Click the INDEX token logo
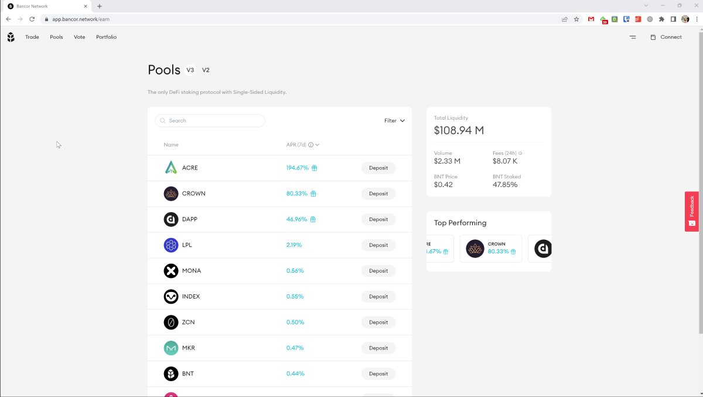The height and width of the screenshot is (397, 703). tap(170, 297)
